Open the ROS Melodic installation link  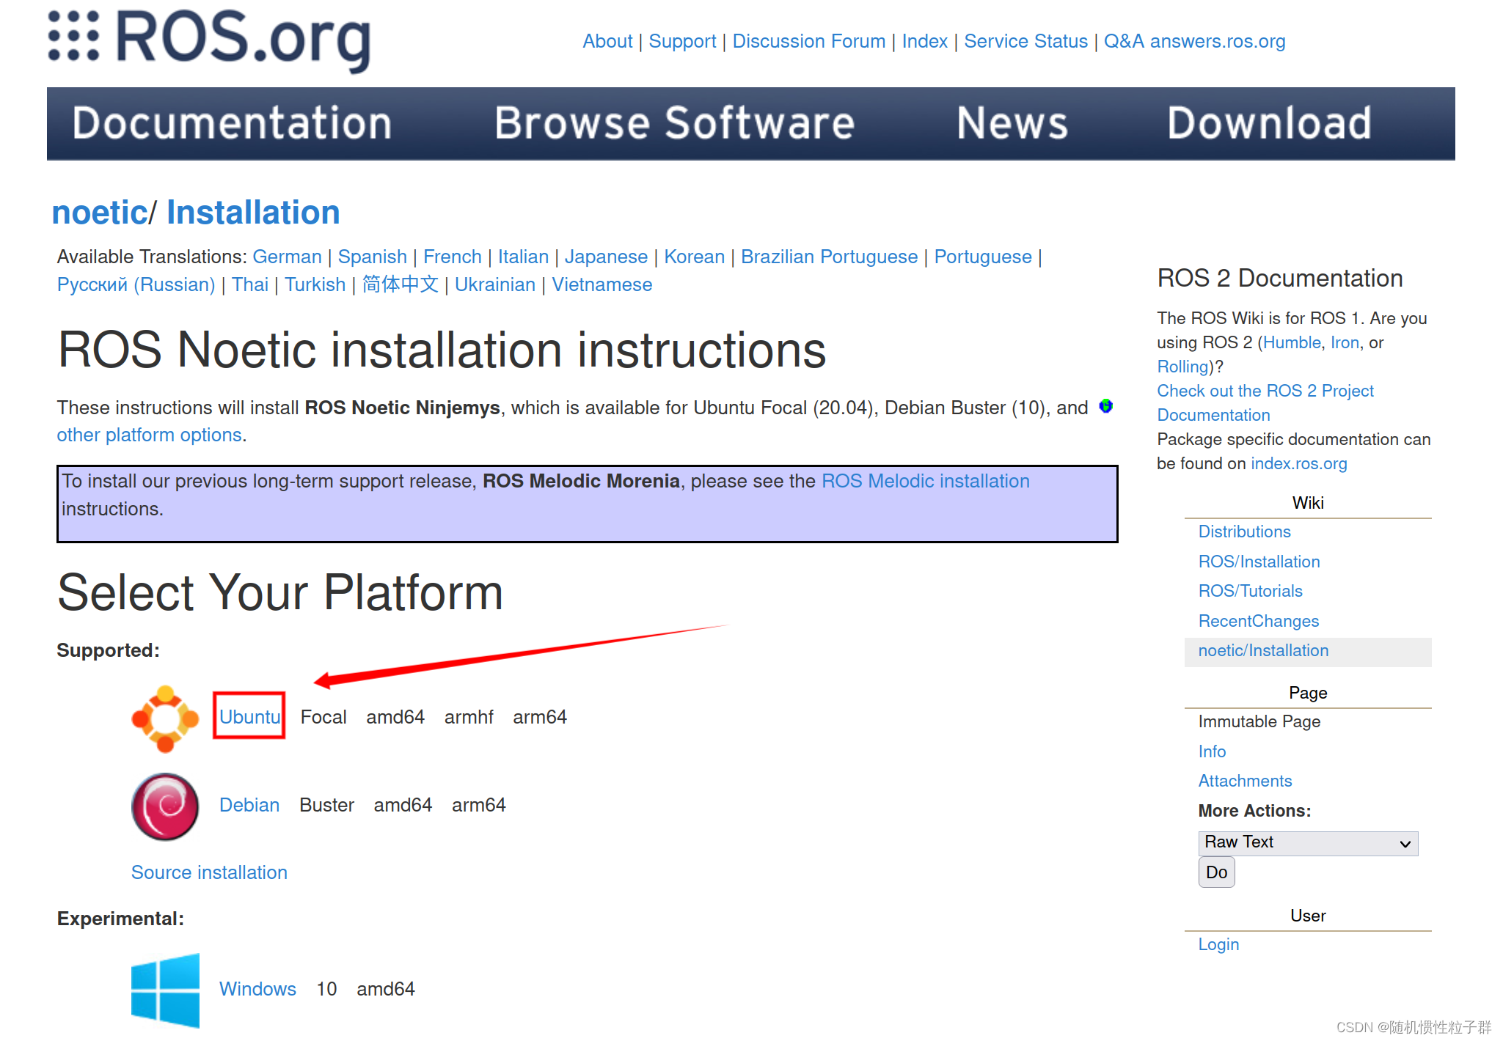tap(925, 481)
